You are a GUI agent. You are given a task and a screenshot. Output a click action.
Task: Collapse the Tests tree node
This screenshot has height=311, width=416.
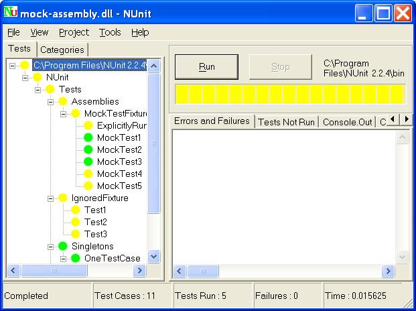(x=38, y=90)
